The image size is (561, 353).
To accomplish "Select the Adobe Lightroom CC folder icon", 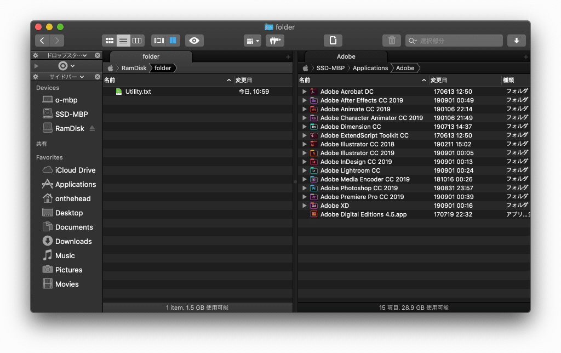I will point(314,170).
